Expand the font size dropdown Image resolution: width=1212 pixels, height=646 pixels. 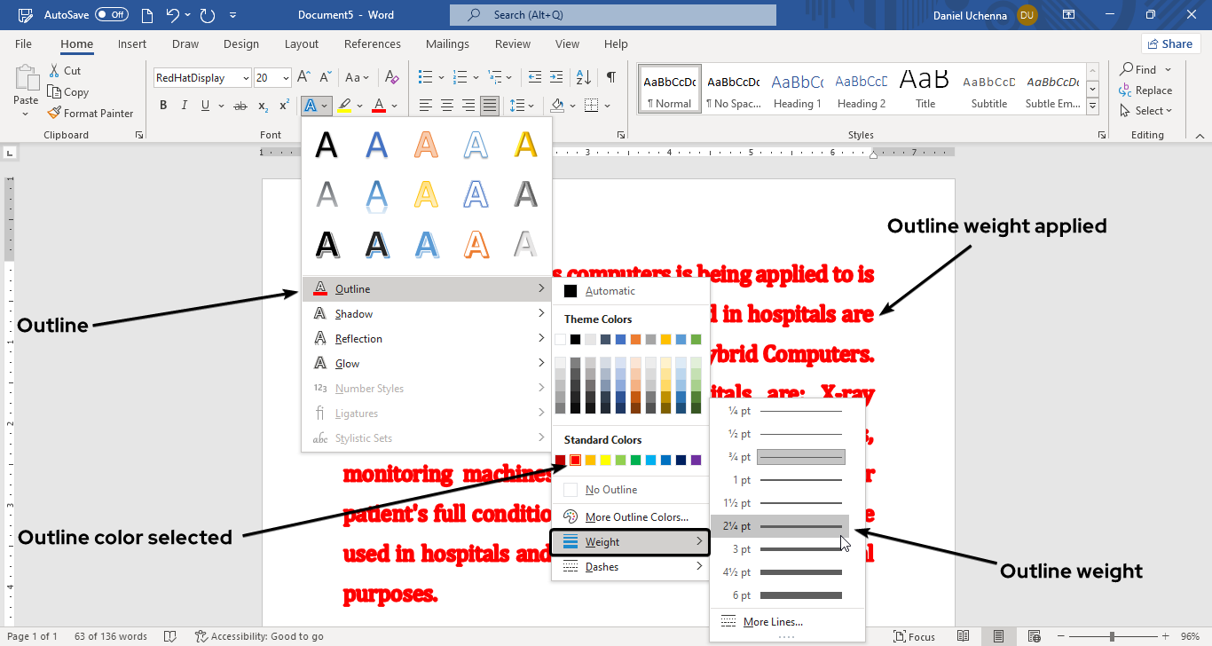point(286,78)
